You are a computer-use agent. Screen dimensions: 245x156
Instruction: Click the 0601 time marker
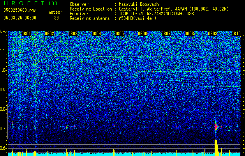click(x=26, y=34)
